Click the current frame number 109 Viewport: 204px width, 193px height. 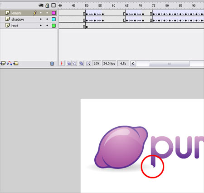click(x=97, y=64)
